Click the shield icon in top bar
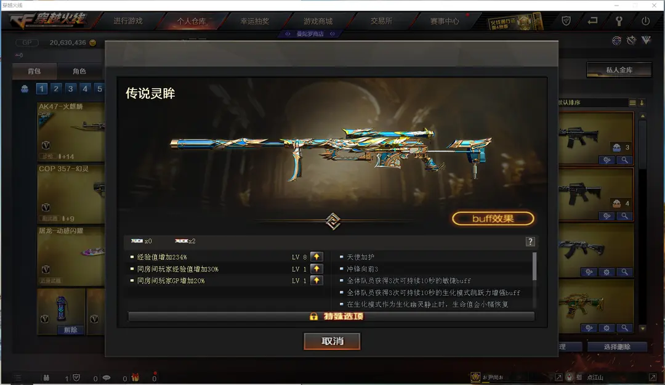This screenshot has height=385, width=665. pos(566,21)
